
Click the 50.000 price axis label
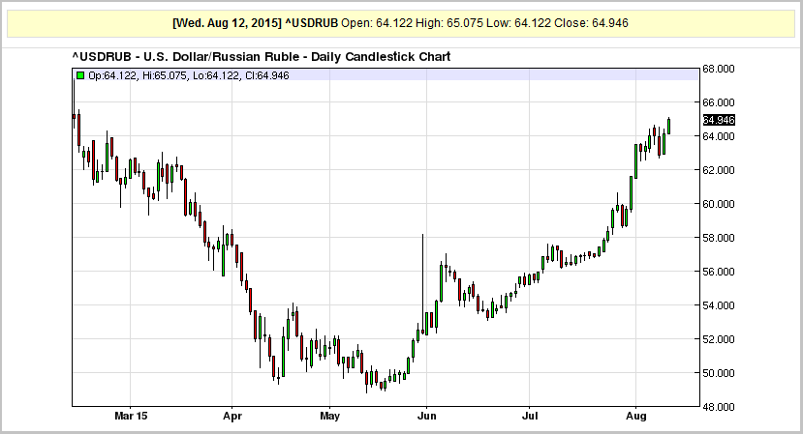719,373
